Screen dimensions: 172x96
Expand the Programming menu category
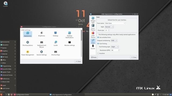pos(8,66)
